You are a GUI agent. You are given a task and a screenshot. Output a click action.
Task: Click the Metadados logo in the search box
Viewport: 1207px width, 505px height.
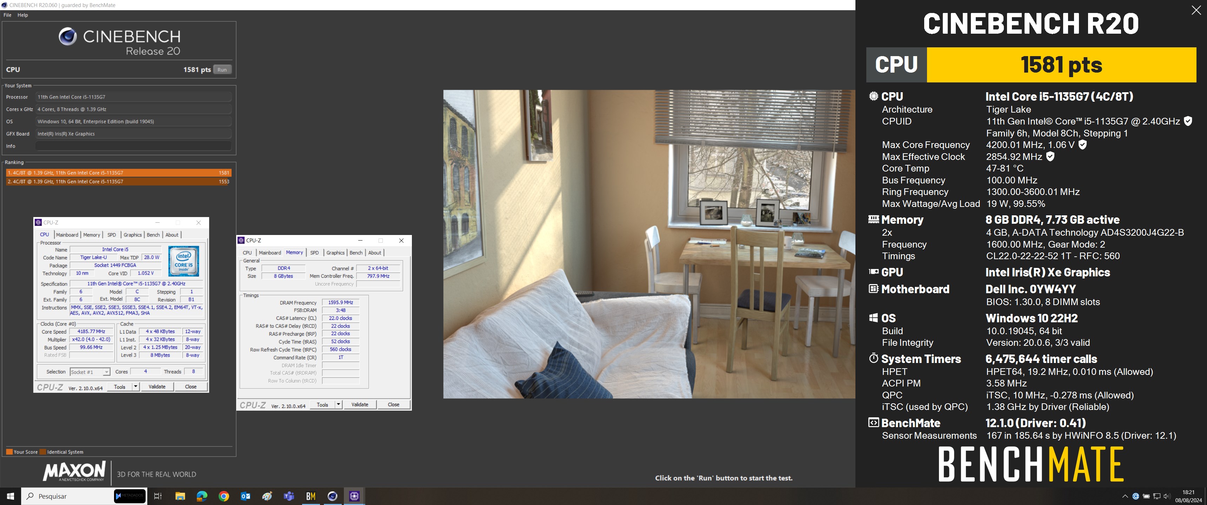[130, 496]
